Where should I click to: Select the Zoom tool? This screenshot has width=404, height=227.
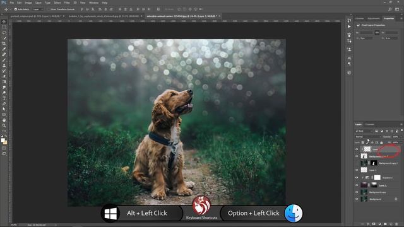pos(4,125)
